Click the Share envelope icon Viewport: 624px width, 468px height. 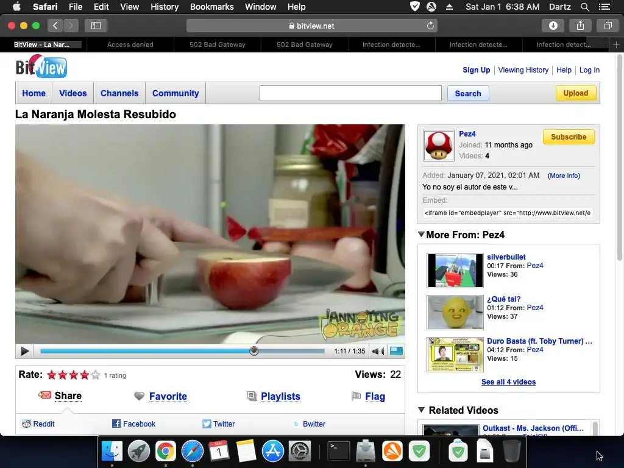click(x=44, y=395)
